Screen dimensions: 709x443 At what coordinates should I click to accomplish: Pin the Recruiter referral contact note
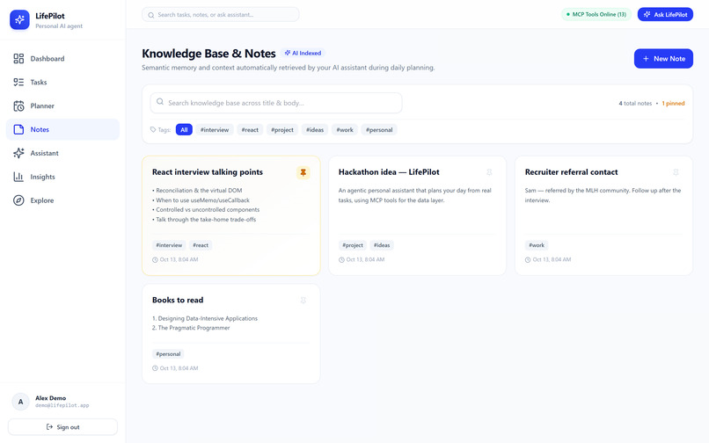676,172
